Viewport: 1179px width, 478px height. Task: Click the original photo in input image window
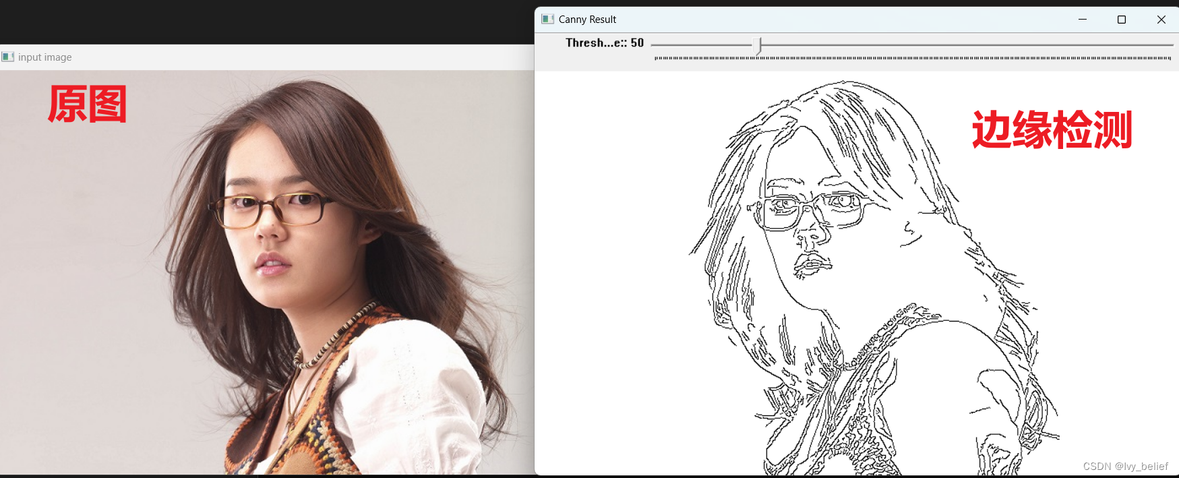[x=267, y=272]
